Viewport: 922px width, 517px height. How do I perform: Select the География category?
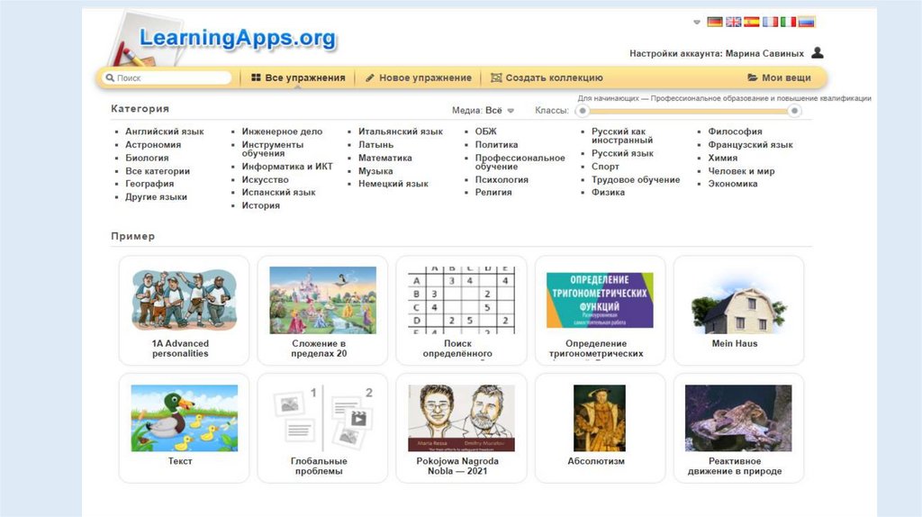pyautogui.click(x=149, y=184)
